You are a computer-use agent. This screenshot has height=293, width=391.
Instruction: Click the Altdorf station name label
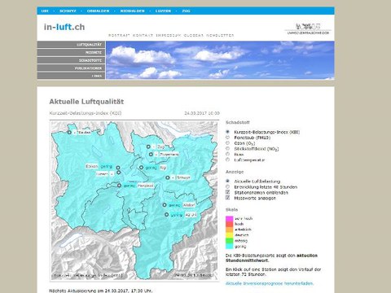[189, 205]
